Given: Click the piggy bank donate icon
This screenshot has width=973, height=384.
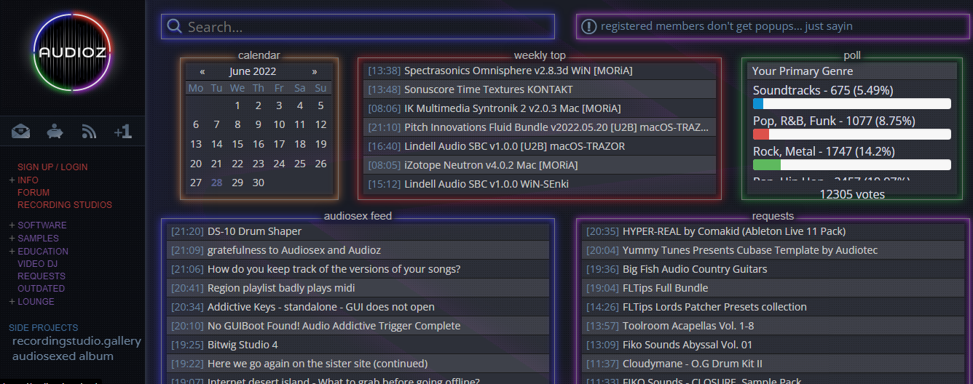Looking at the screenshot, I should coord(55,132).
